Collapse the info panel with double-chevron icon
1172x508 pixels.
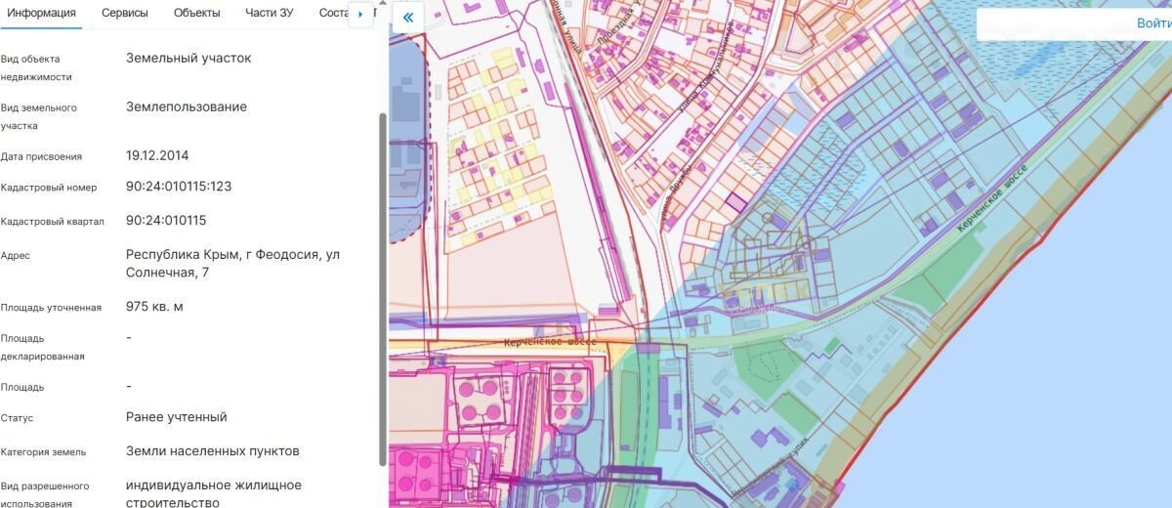[x=407, y=18]
